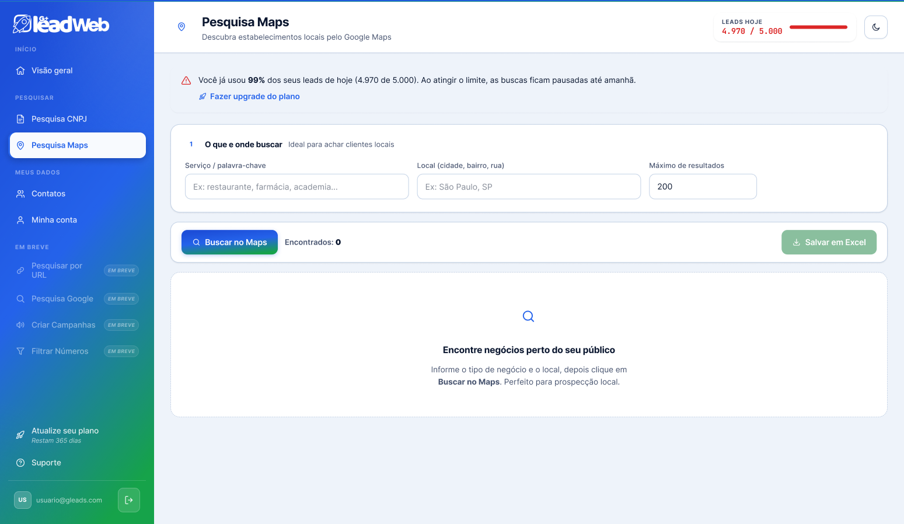Click the logout icon beside the user email
904x524 pixels.
129,500
